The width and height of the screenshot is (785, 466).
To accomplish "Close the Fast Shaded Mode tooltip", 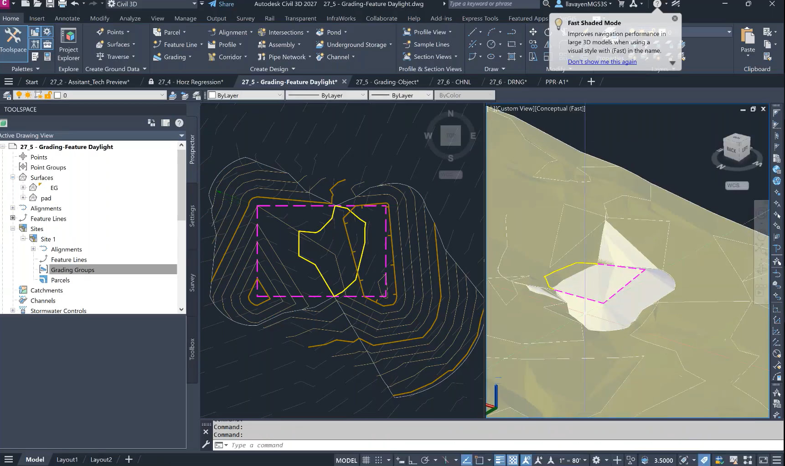I will pos(675,18).
